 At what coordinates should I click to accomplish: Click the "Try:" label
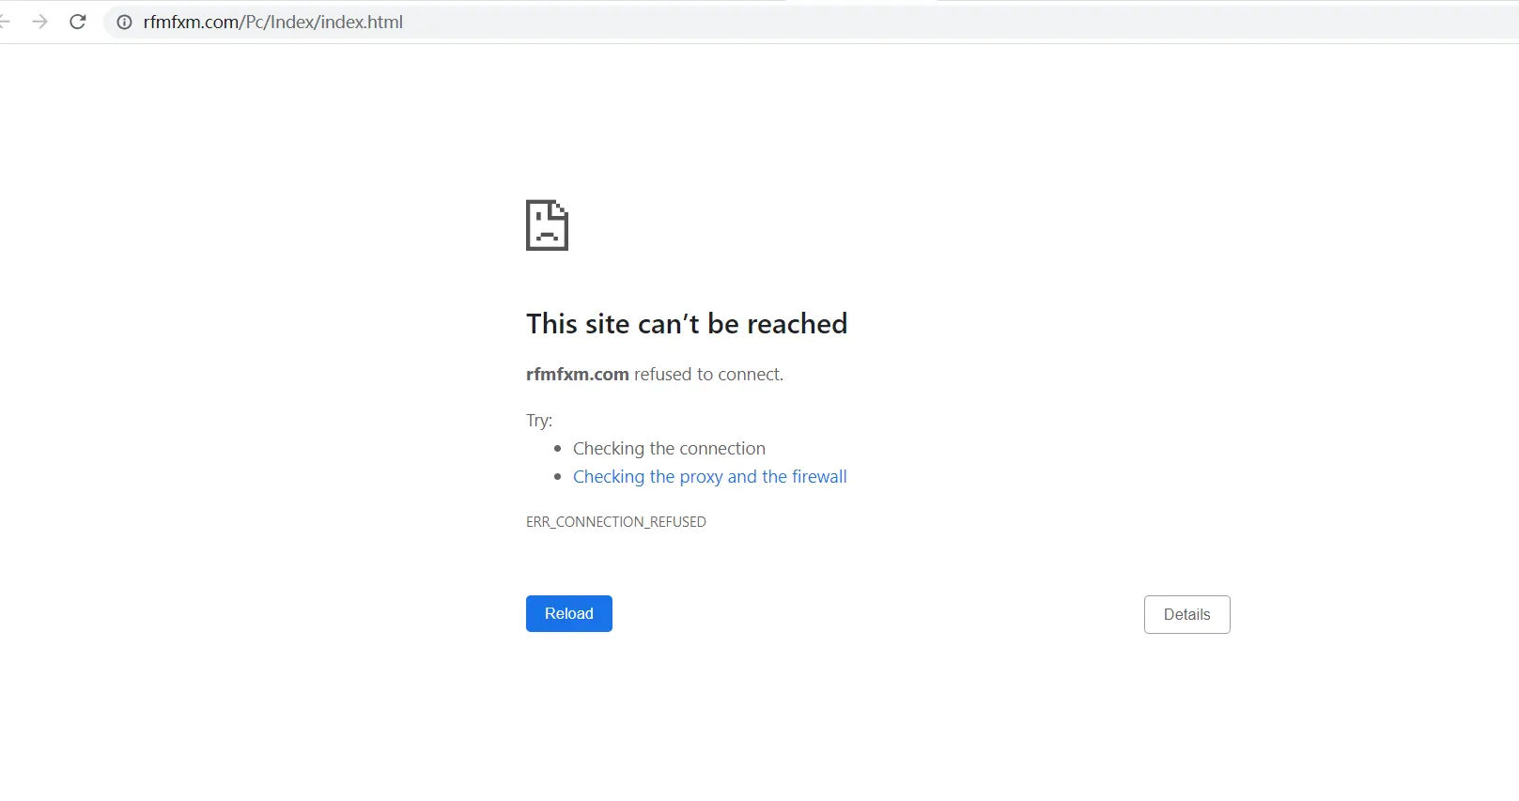pos(538,420)
